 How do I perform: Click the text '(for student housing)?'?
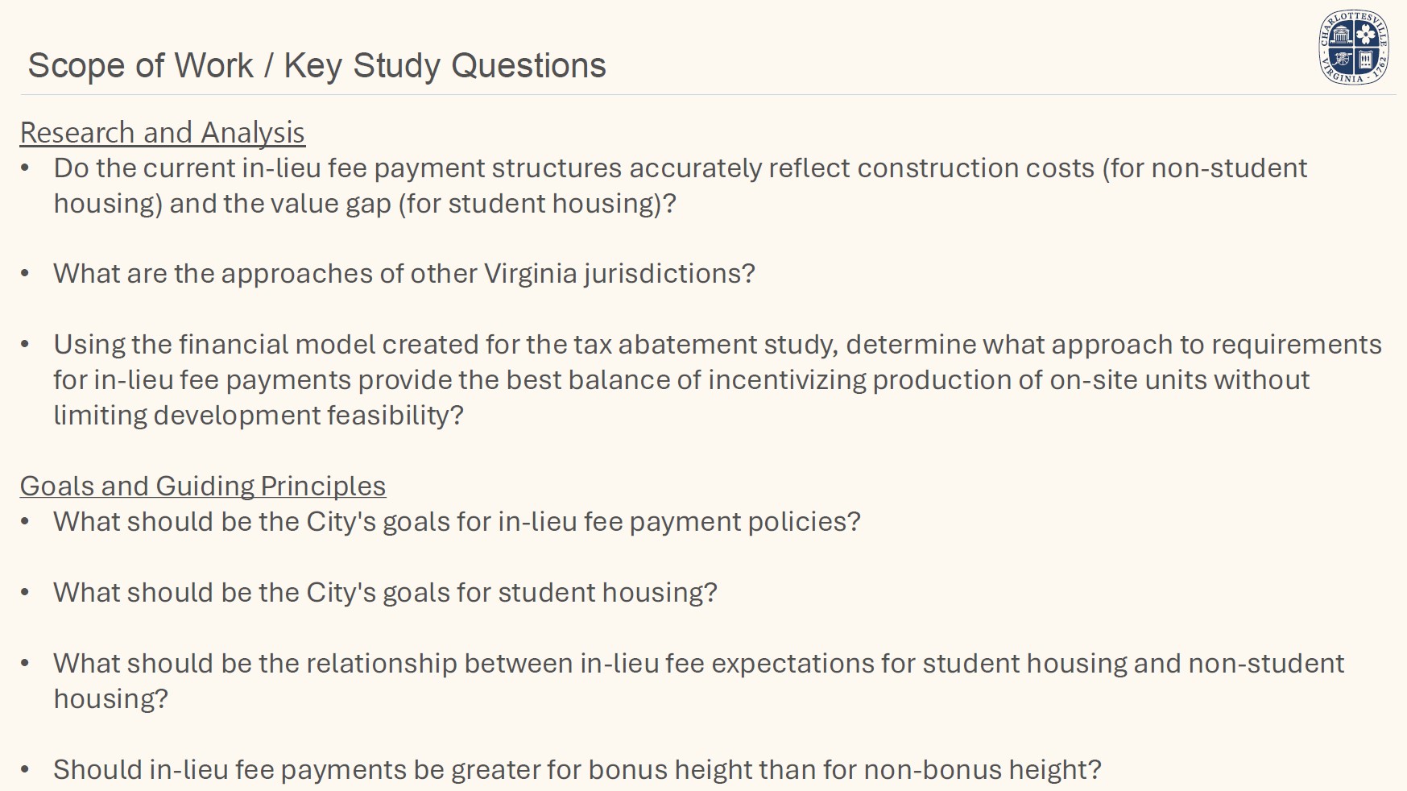537,204
